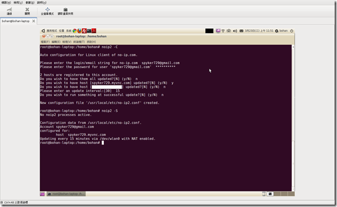Click the white redacted host name box
The width and height of the screenshot is (337, 207).
click(107, 87)
